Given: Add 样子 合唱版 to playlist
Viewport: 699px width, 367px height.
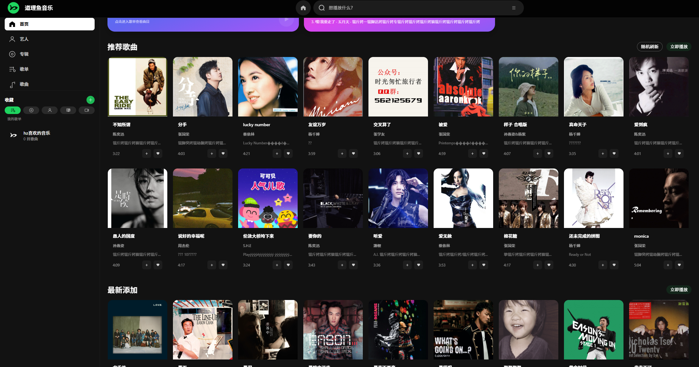Looking at the screenshot, I should coord(538,153).
